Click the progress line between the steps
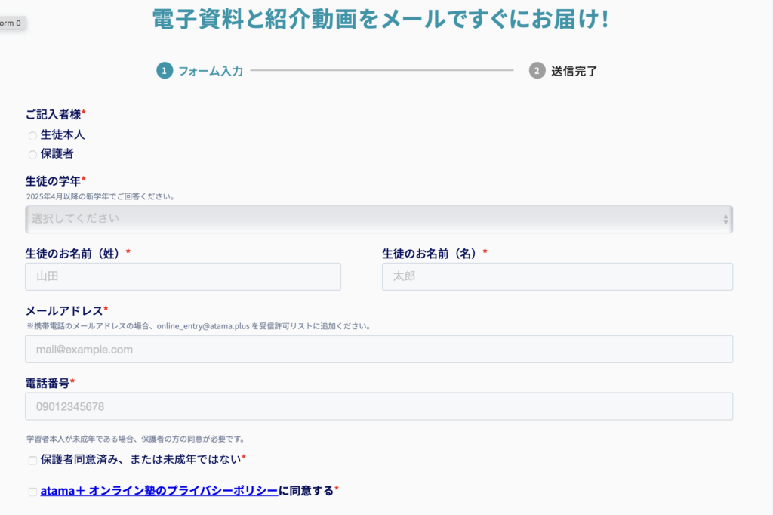 pos(381,71)
